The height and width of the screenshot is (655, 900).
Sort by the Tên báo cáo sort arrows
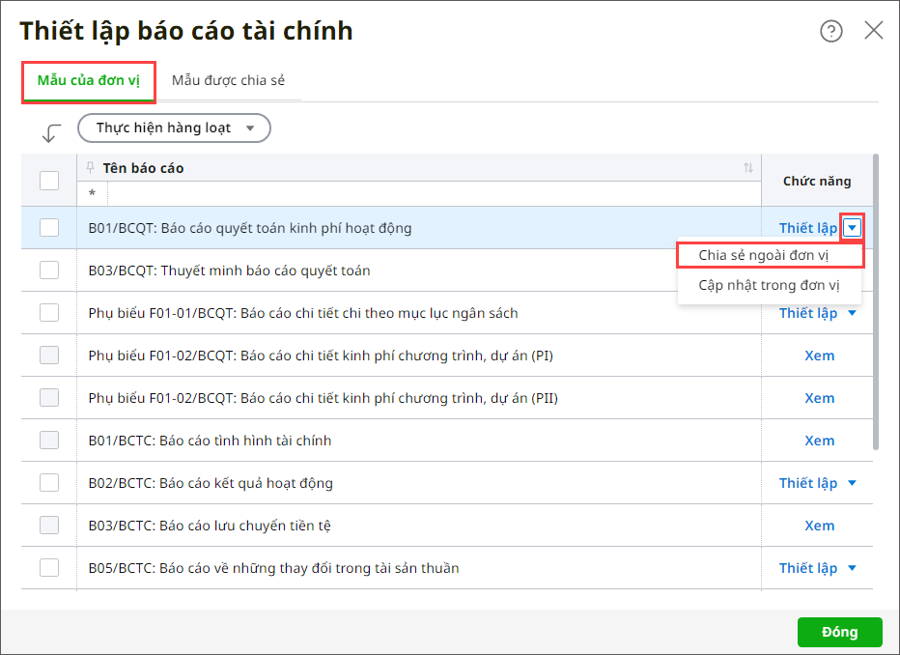pos(747,168)
